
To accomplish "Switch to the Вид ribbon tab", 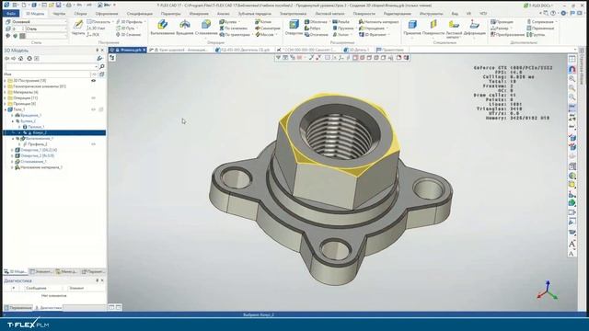I will coord(455,14).
